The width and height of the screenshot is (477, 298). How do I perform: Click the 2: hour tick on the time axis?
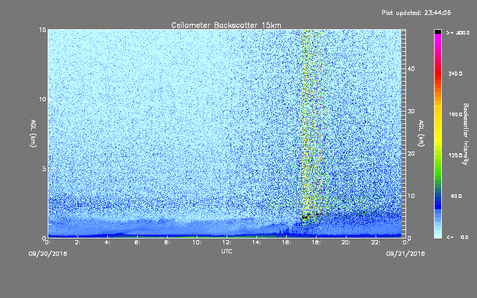click(78, 243)
